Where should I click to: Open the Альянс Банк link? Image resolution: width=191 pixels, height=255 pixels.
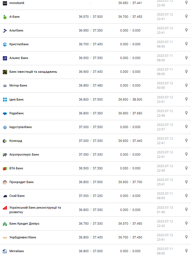pos(19,58)
